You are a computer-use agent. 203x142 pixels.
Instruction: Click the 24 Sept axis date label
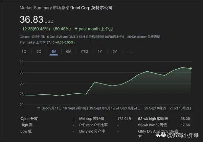pos(128,108)
